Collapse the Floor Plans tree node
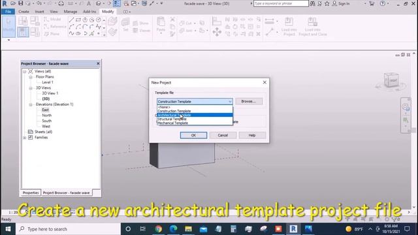 (x=31, y=77)
